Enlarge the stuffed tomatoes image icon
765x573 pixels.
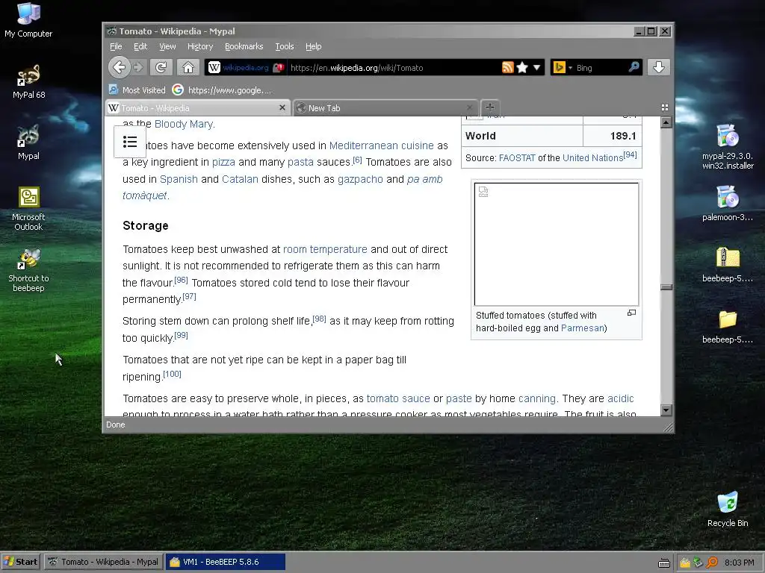pos(631,313)
